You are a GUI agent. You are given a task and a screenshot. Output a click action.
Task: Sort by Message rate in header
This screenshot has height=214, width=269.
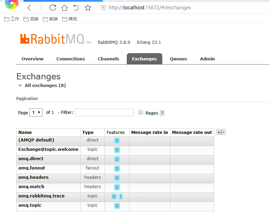[150, 133]
